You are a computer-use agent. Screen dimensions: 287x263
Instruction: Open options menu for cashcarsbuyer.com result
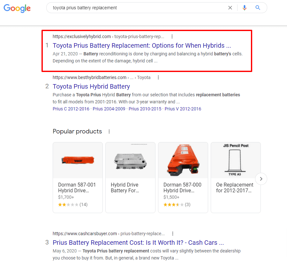[172, 234]
